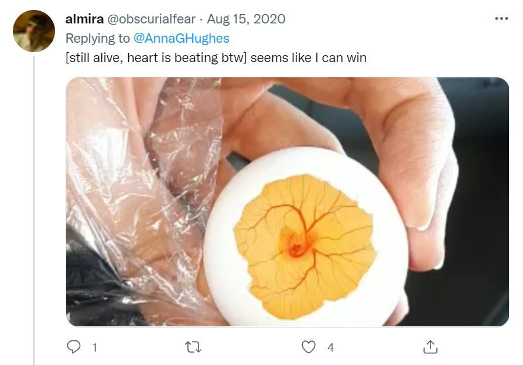
Task: Click the reply speech bubble icon
Action: 73,347
